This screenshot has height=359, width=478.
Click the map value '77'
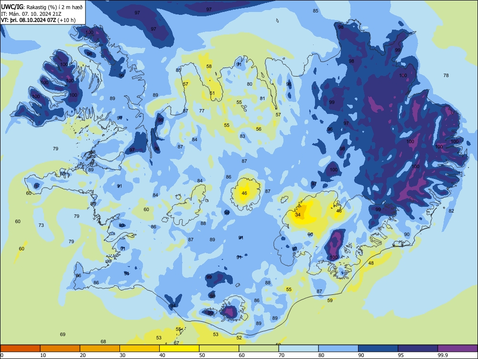202,111
